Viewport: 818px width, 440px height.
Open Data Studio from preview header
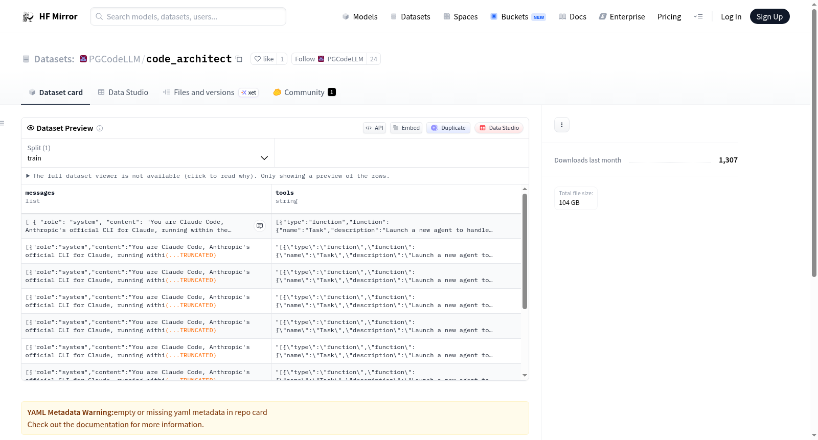[x=499, y=128]
